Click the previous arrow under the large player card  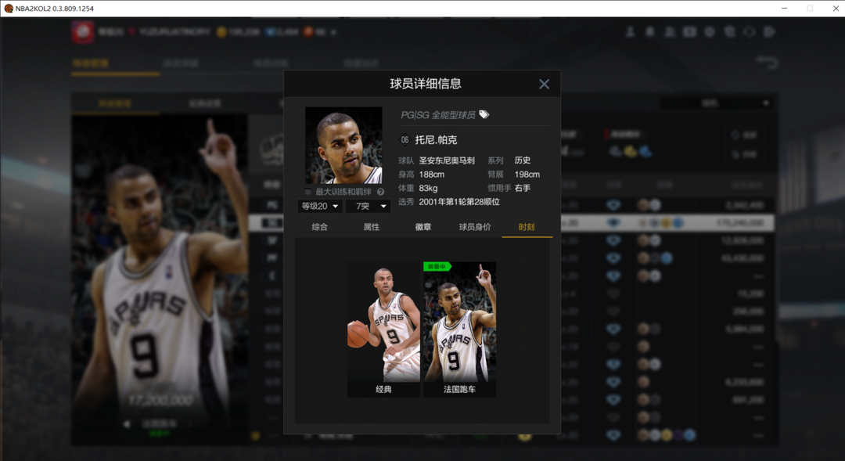(127, 424)
